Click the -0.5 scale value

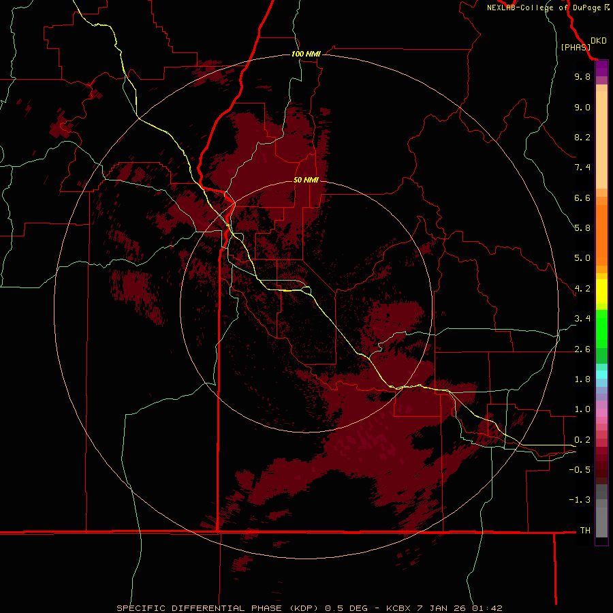[580, 470]
